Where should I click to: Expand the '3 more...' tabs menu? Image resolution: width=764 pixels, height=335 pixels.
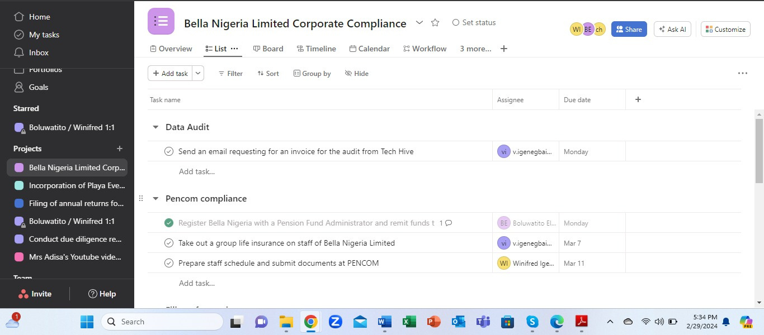(x=475, y=49)
